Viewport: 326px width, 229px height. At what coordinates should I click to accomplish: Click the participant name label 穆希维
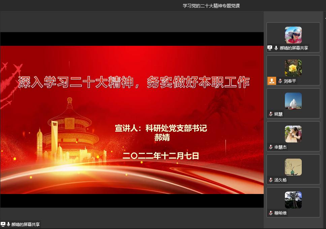click(280, 213)
